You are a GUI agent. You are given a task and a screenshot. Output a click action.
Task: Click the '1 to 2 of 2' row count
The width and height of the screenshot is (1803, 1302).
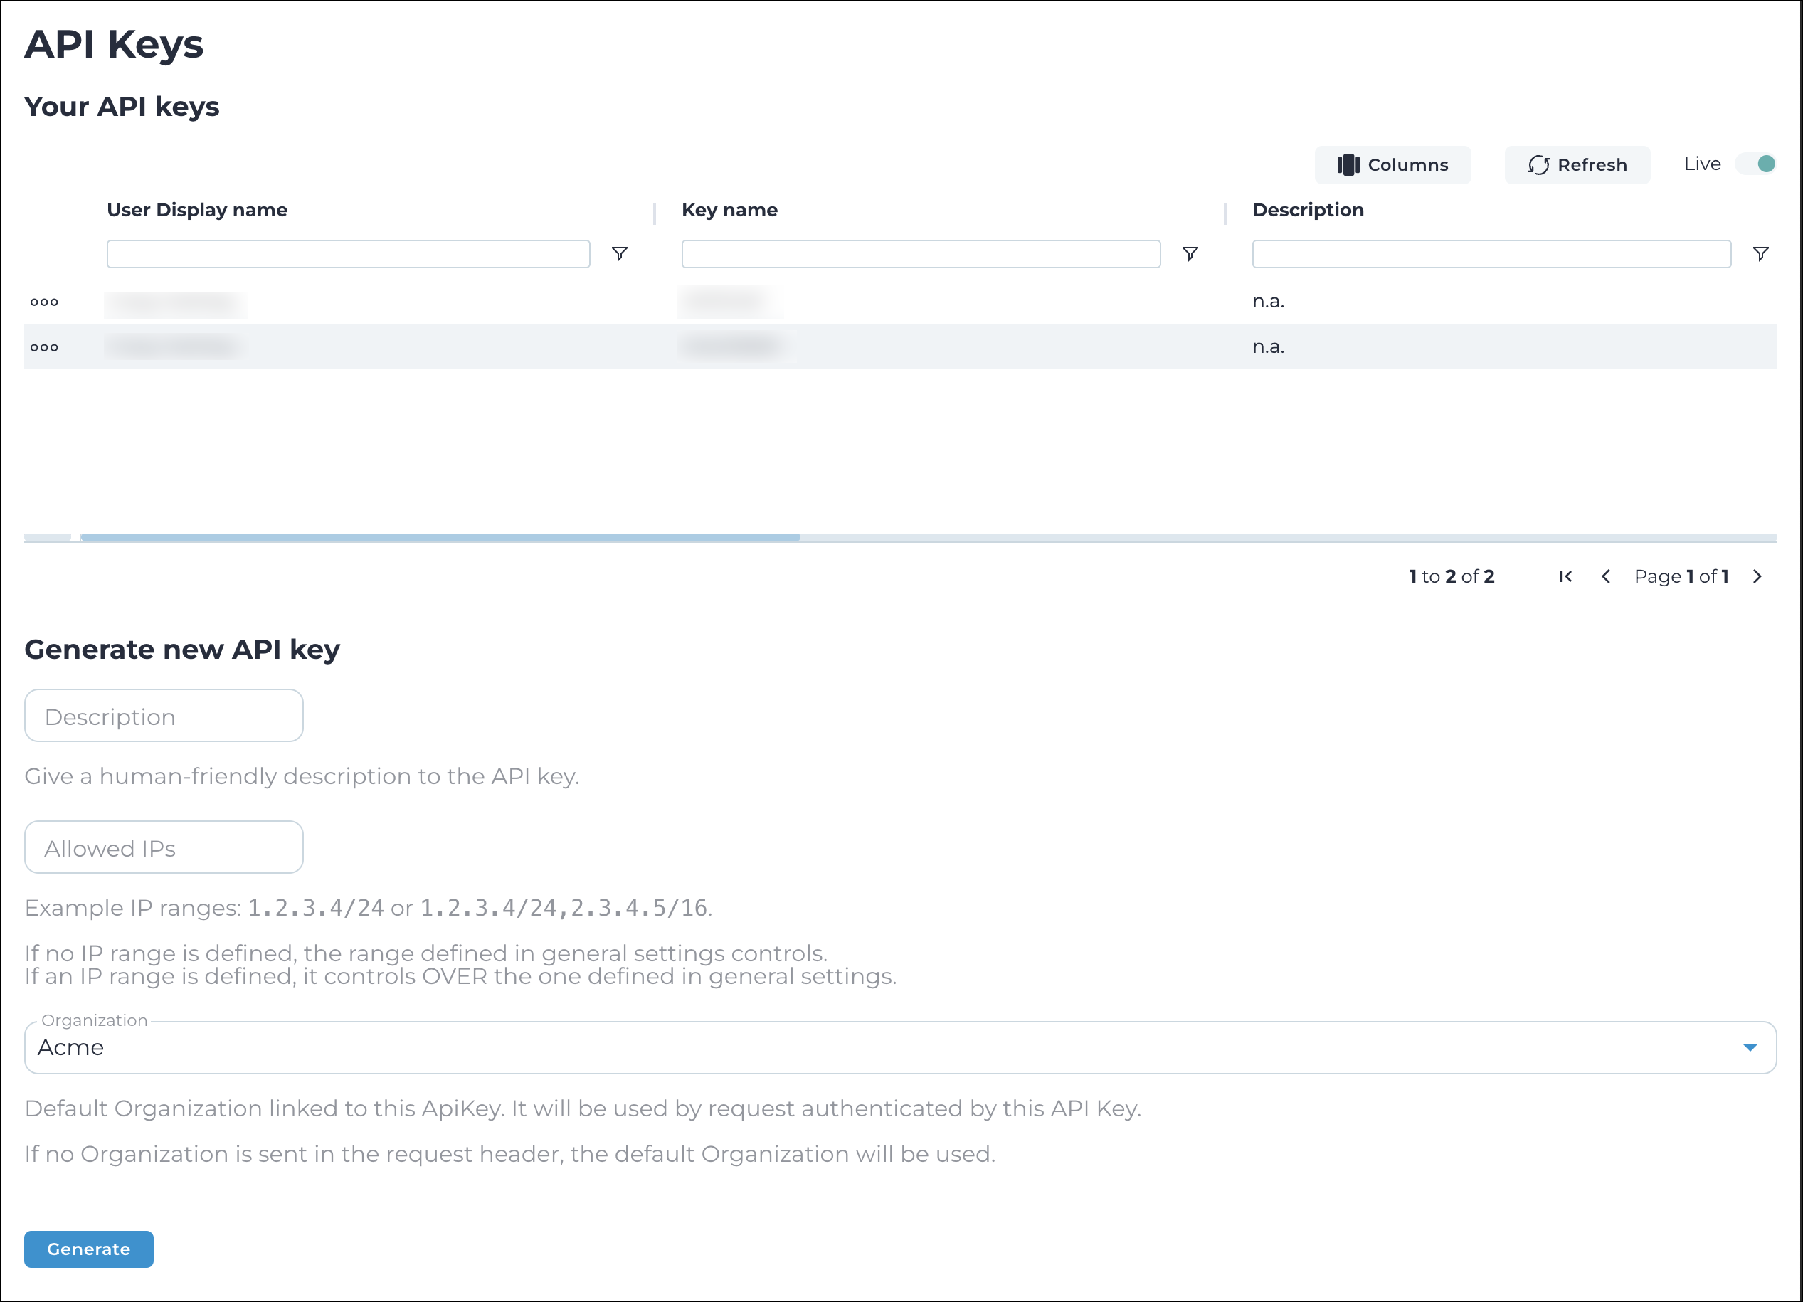coord(1452,576)
